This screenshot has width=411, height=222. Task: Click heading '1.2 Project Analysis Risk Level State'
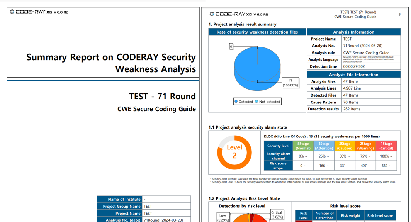pyautogui.click(x=244, y=198)
